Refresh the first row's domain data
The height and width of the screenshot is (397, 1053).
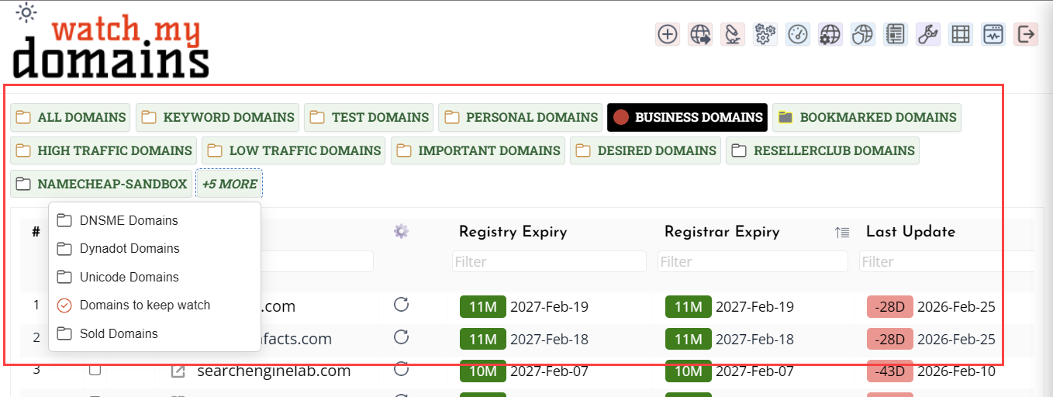click(x=401, y=304)
